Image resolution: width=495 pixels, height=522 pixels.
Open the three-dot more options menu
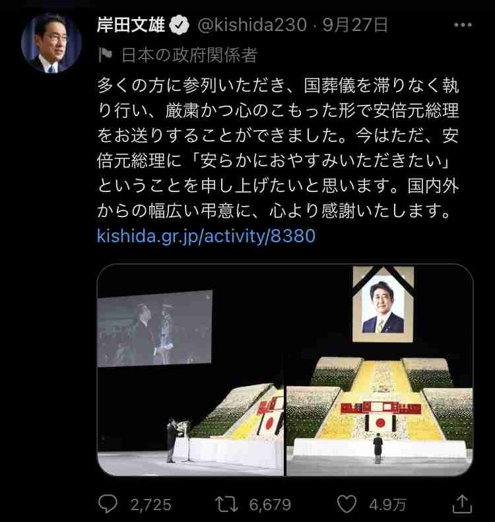463,25
